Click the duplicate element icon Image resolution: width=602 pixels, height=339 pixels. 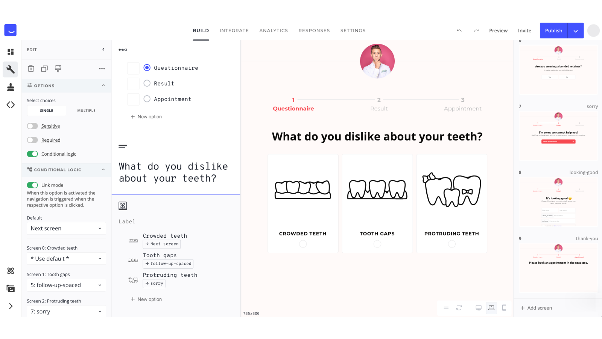point(44,69)
